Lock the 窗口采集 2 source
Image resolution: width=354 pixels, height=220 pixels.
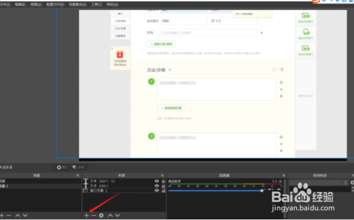(x=163, y=191)
